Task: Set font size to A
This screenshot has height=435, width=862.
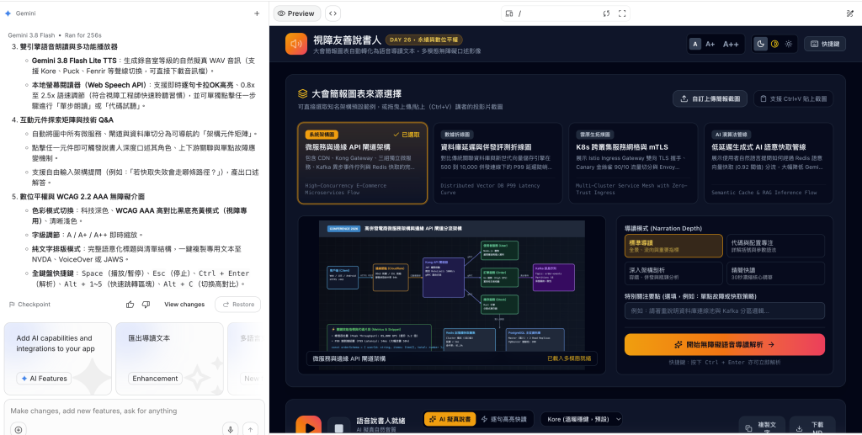Action: [x=695, y=44]
